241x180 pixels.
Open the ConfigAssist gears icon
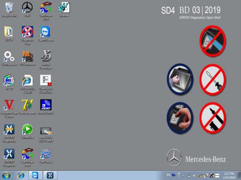click(9, 58)
